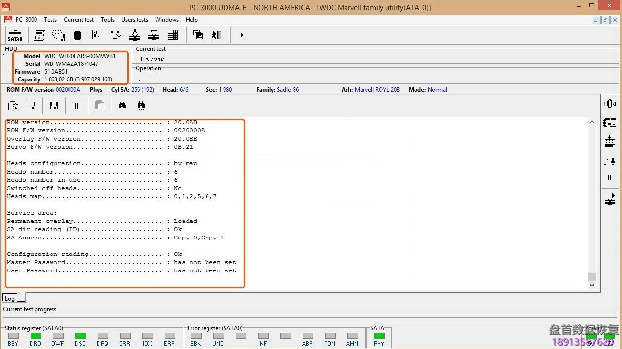
Task: Click the log vertical scrollbar down arrow
Action: 592,286
